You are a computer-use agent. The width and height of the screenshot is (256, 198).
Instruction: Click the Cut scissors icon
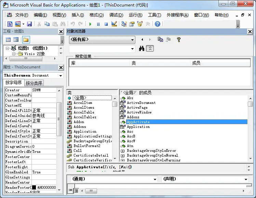click(39, 24)
